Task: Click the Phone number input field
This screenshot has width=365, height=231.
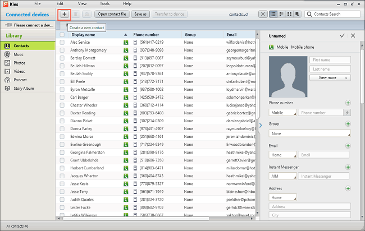Action: coord(321,113)
